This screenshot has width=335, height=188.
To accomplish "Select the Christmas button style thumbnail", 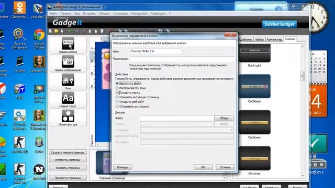I will tap(254, 158).
